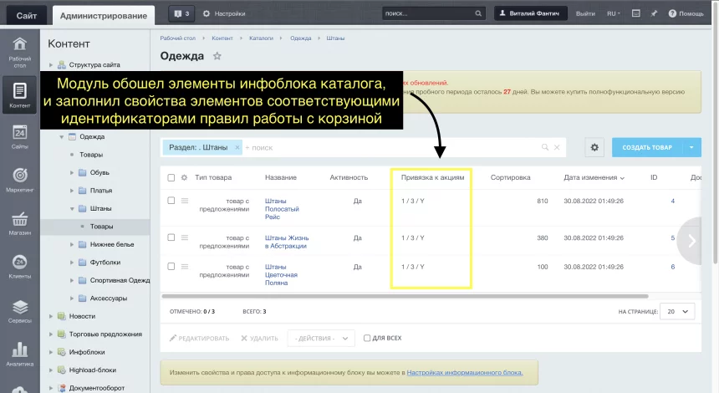Go to Рабочий стол home icon
The width and height of the screenshot is (719, 393).
click(20, 48)
